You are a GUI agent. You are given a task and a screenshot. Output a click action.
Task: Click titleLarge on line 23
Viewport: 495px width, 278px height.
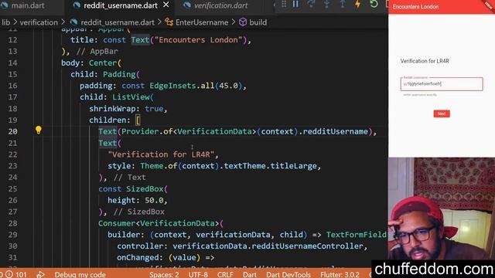point(294,166)
